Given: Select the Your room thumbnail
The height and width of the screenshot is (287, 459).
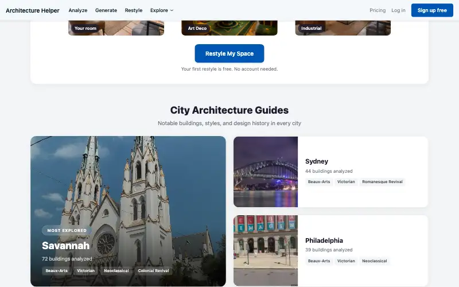Looking at the screenshot, I should [116, 28].
